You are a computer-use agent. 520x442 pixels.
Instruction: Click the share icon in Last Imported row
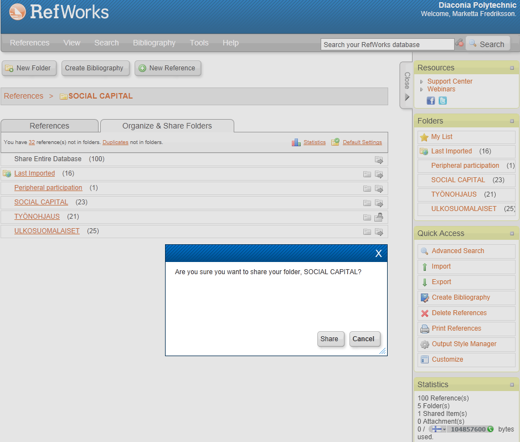[x=379, y=174]
